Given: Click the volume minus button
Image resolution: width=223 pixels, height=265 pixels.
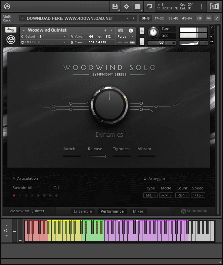Looking at the screenshot, I should click(x=182, y=43).
